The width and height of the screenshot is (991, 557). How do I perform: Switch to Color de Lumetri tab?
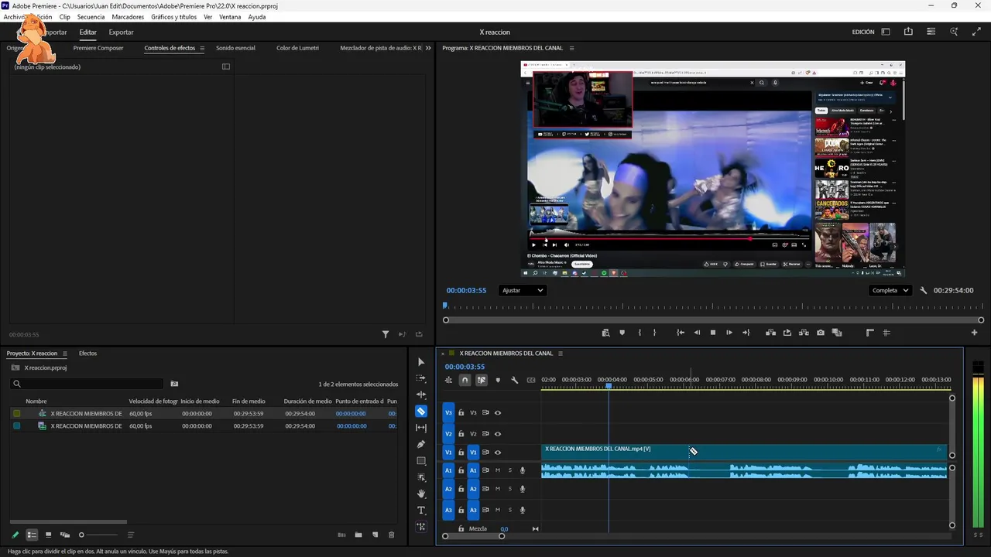point(297,48)
